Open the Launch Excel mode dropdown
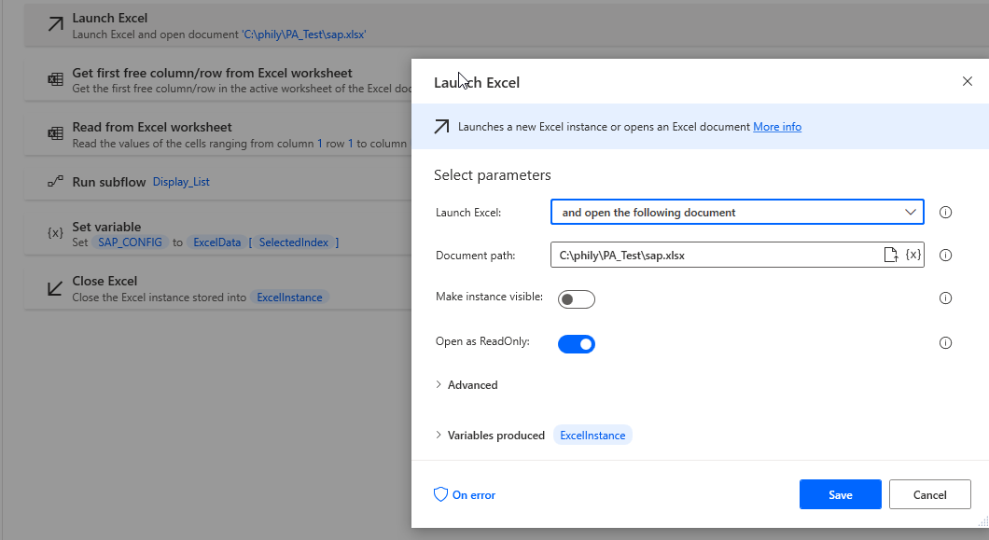This screenshot has height=540, width=989. pos(736,213)
